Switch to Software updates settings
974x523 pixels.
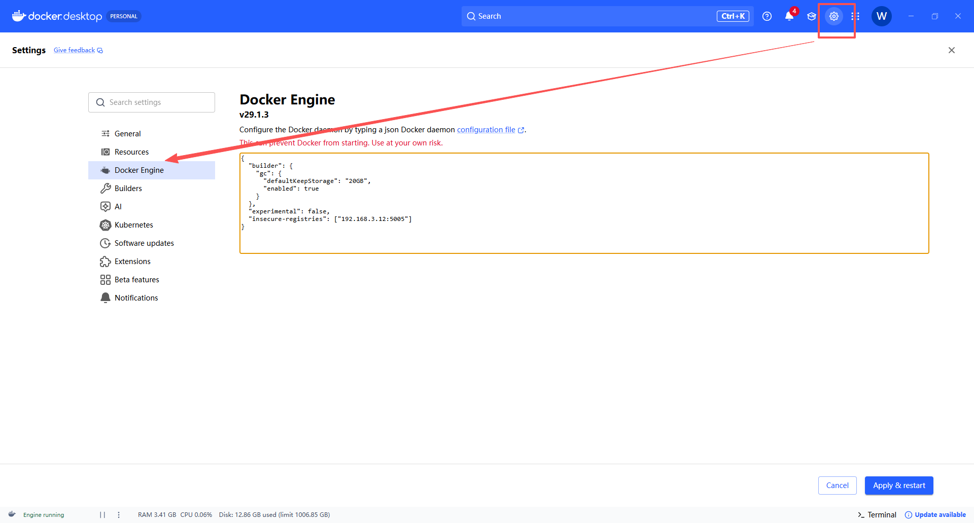(x=144, y=243)
